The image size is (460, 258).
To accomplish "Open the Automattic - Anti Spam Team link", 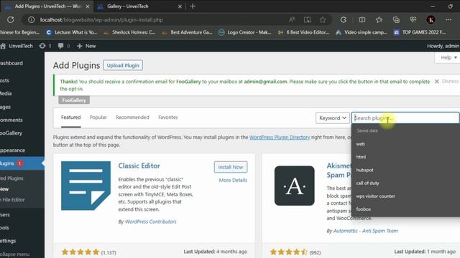I will point(366,231).
